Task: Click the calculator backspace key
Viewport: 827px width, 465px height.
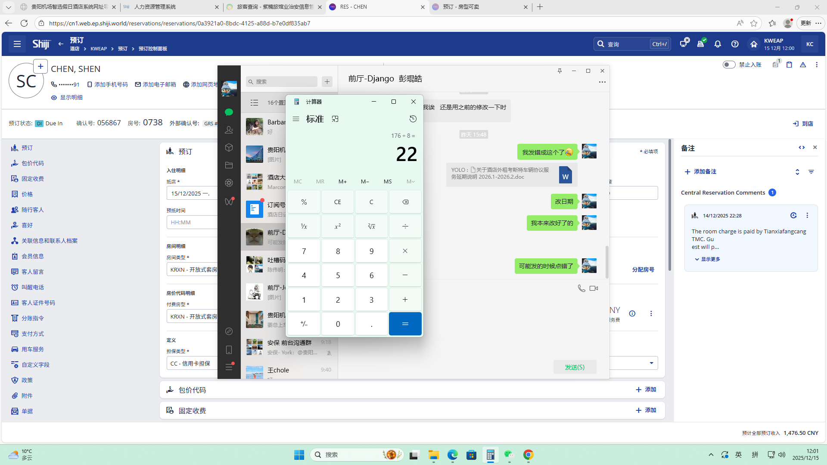Action: tap(405, 202)
